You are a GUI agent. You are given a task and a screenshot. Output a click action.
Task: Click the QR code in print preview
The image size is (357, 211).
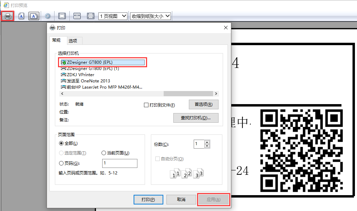click(x=301, y=151)
